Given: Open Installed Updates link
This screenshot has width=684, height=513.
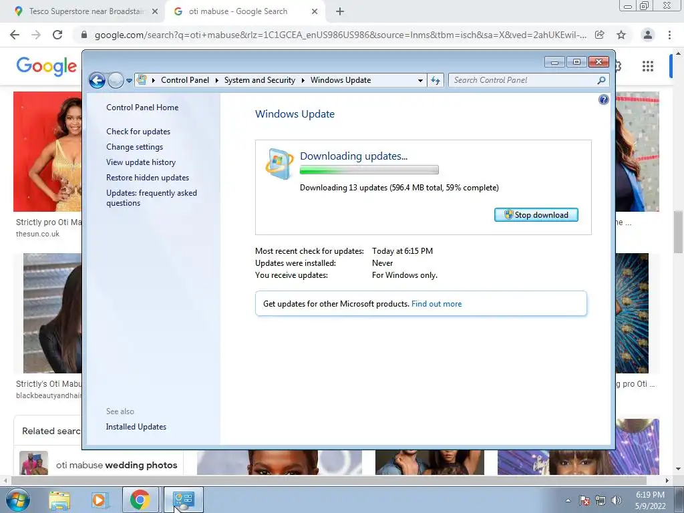Looking at the screenshot, I should tap(136, 427).
